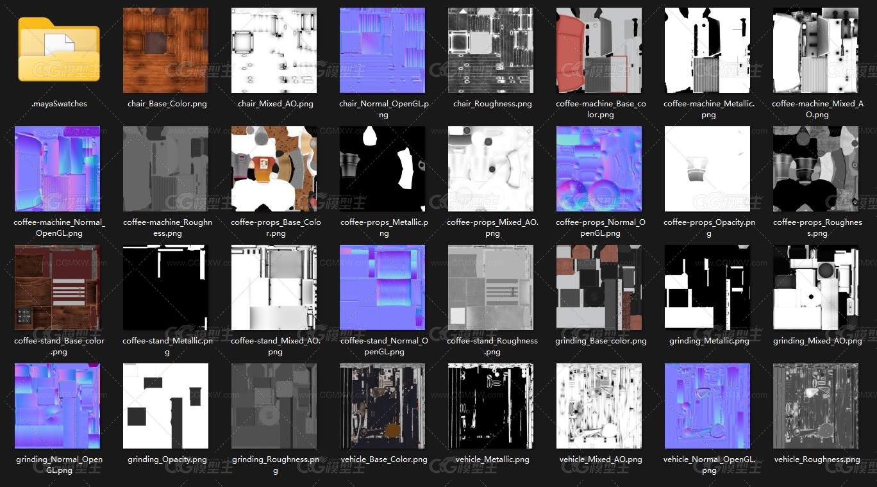The width and height of the screenshot is (877, 487).
Task: Click coffee-machine_Roughness.png thumbnail
Action: coord(166,169)
